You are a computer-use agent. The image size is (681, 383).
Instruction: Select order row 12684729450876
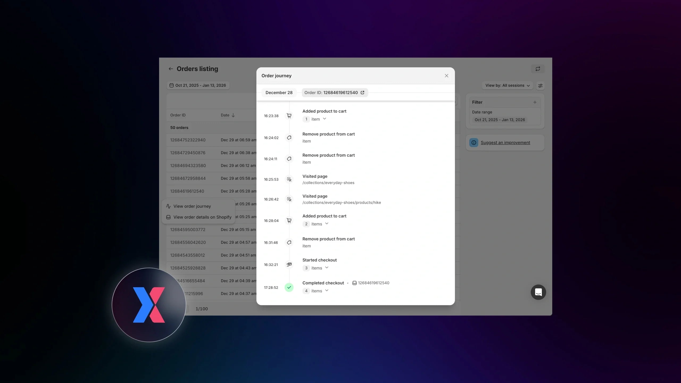pos(212,153)
